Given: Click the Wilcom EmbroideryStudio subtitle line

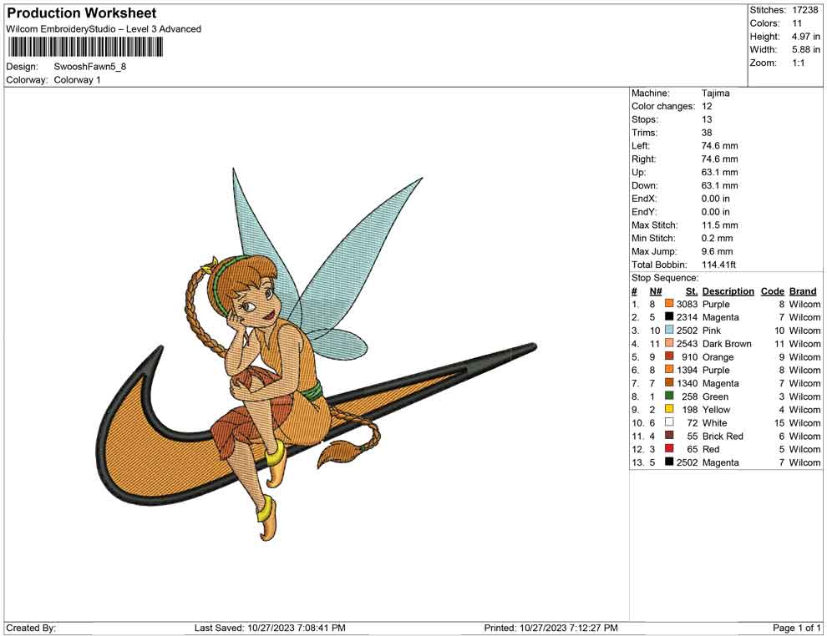Looking at the screenshot, I should (x=104, y=29).
